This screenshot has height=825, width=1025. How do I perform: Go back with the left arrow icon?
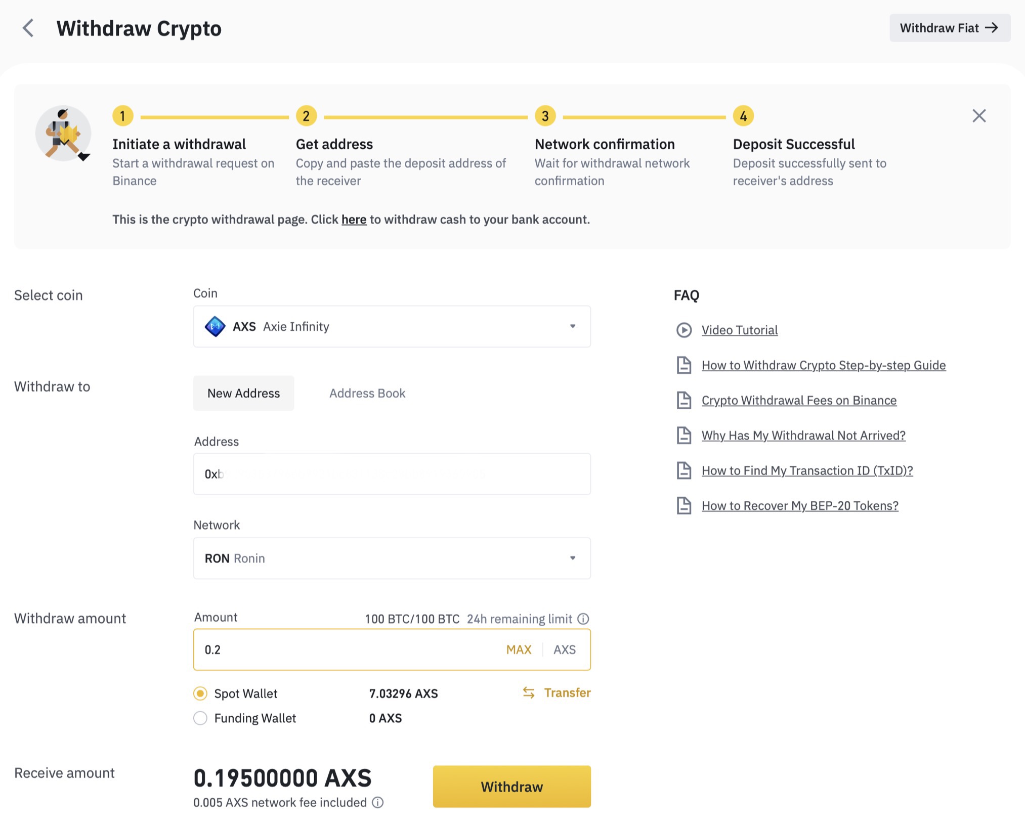[28, 28]
